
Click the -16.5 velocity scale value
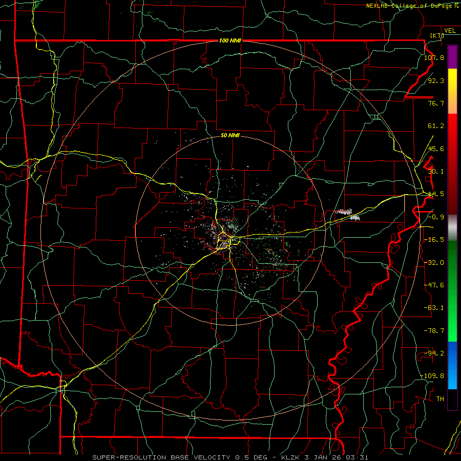434,240
